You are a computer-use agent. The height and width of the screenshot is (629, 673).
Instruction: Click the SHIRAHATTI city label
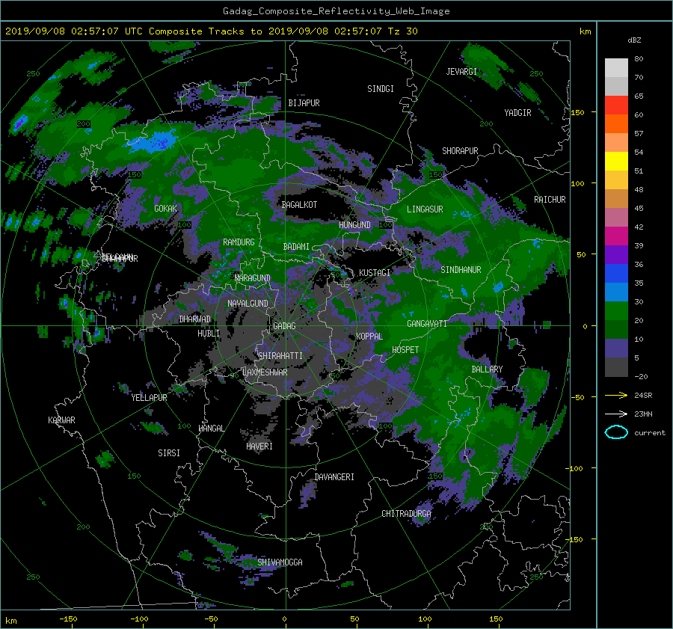(x=280, y=356)
